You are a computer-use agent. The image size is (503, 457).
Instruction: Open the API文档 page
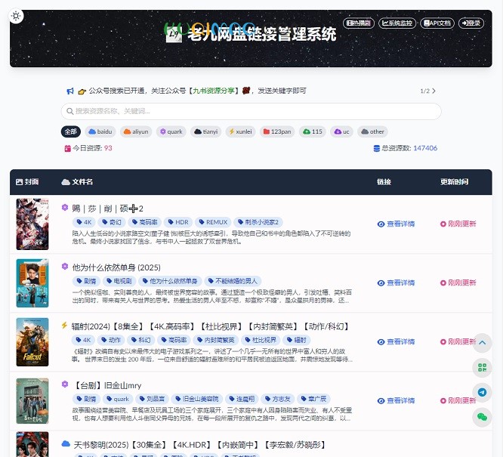(437, 23)
